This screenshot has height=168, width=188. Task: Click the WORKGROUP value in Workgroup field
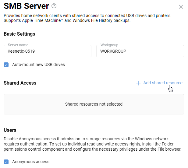[113, 51]
